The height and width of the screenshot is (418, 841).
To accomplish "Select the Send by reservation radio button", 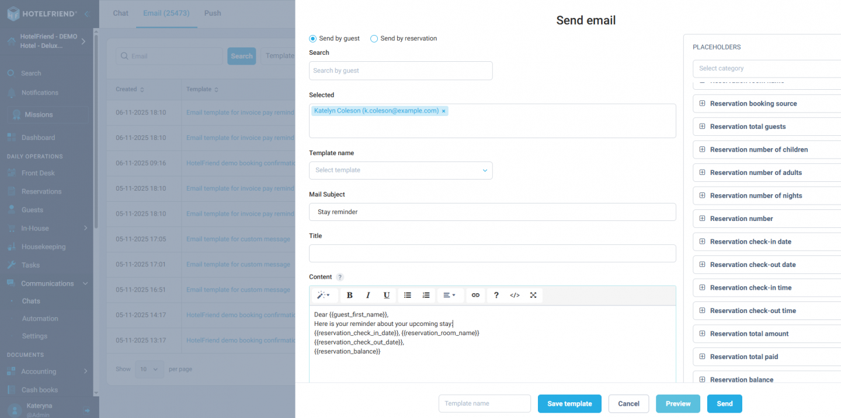I will [374, 38].
